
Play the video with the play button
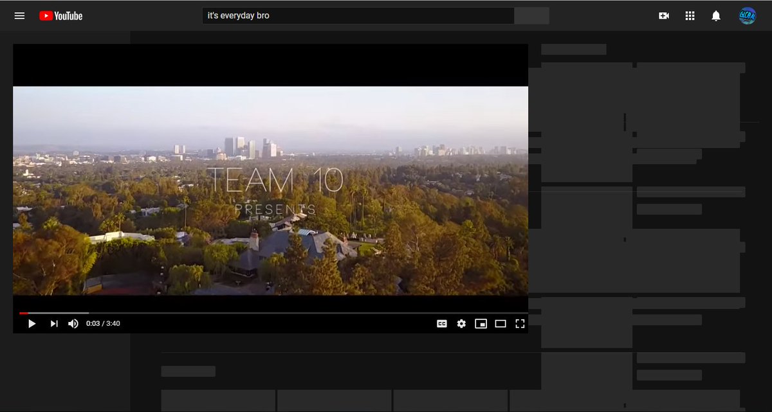click(32, 323)
